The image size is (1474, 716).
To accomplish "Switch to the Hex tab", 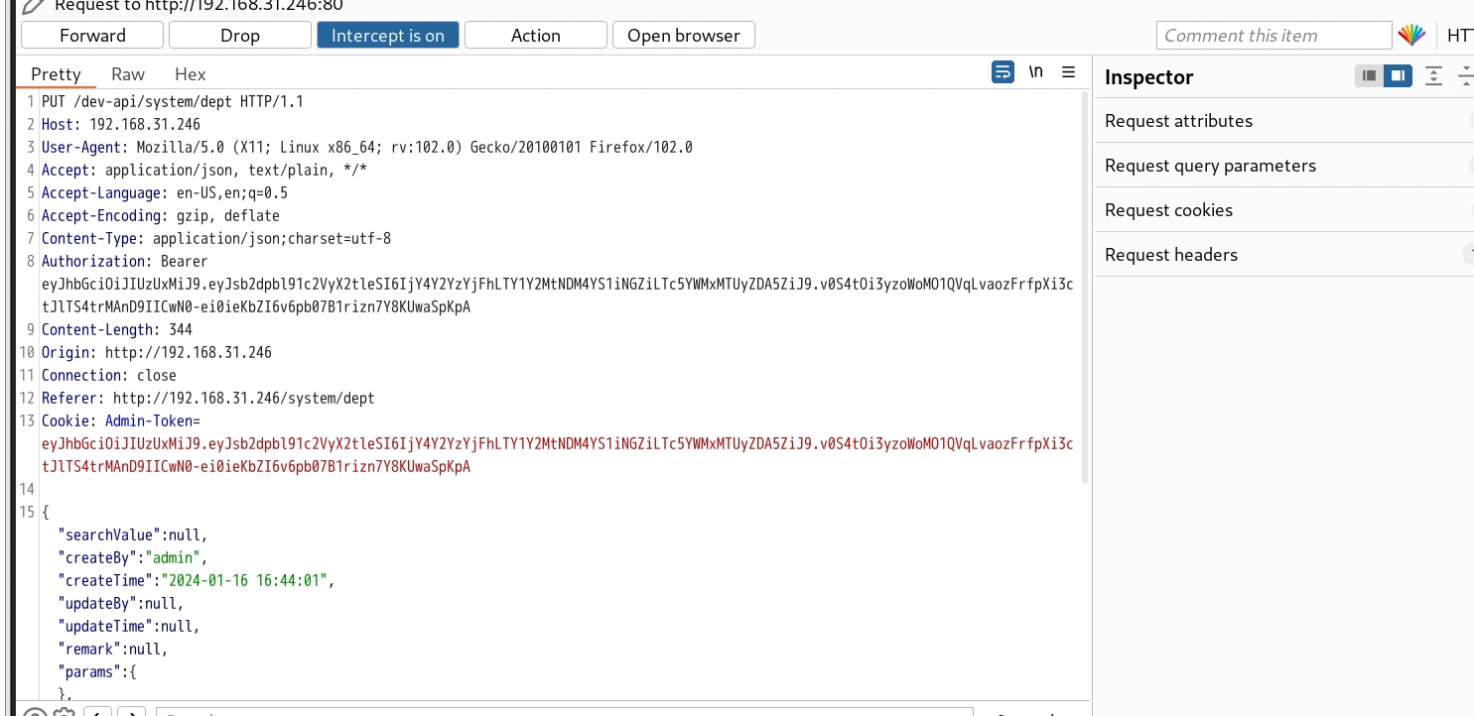I will pyautogui.click(x=190, y=74).
